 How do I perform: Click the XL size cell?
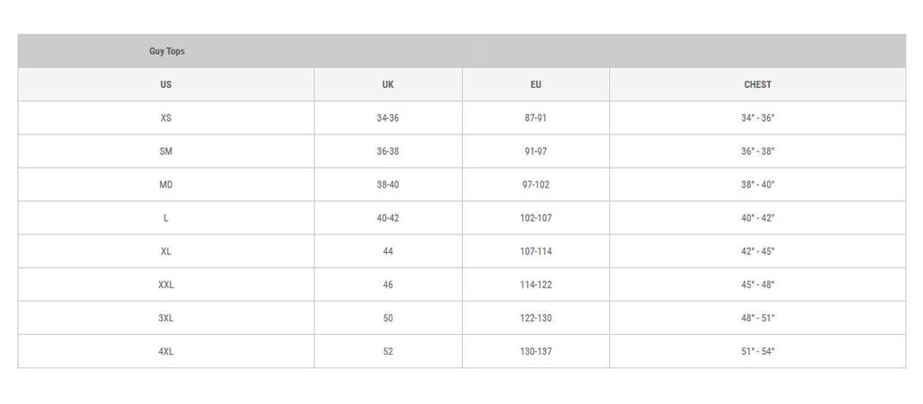[166, 251]
